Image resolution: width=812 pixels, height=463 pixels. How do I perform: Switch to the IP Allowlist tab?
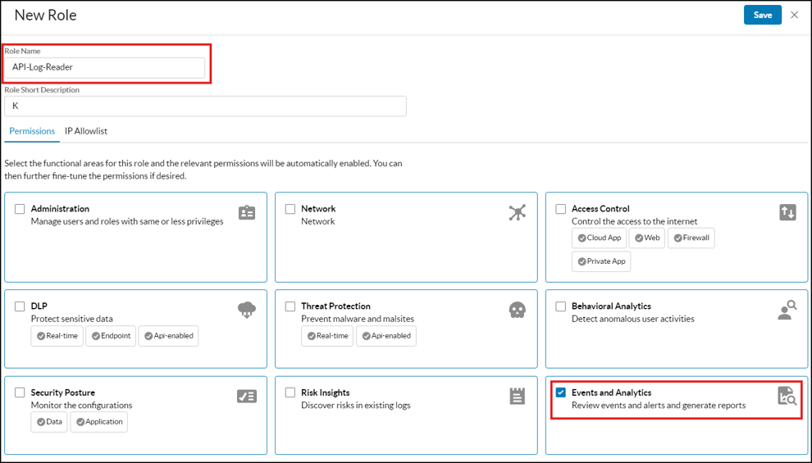86,131
